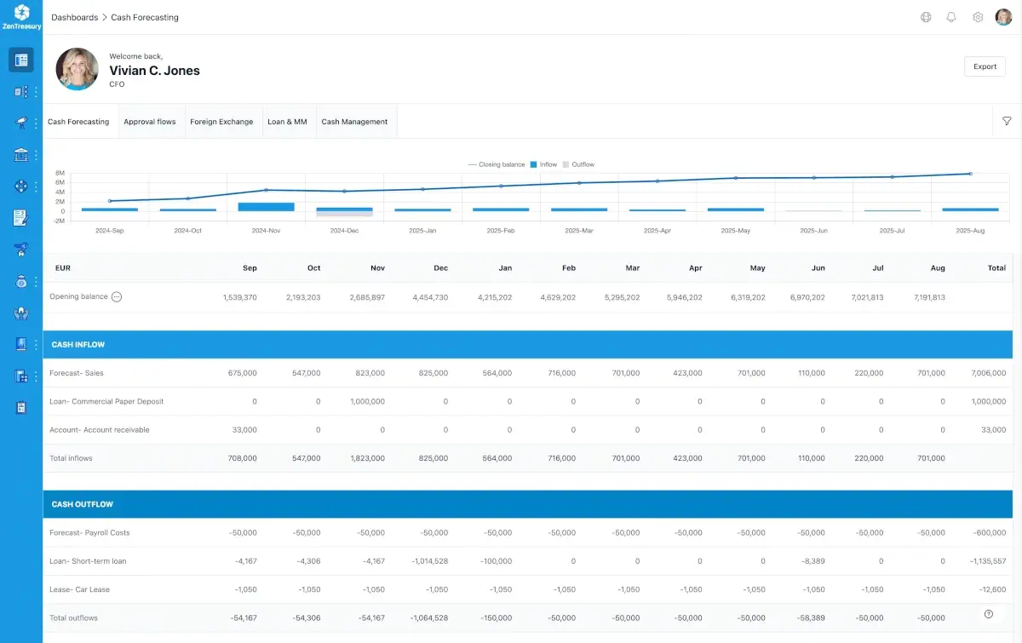Expand the info circle beside Total outflows
The image size is (1022, 643).
point(988,612)
